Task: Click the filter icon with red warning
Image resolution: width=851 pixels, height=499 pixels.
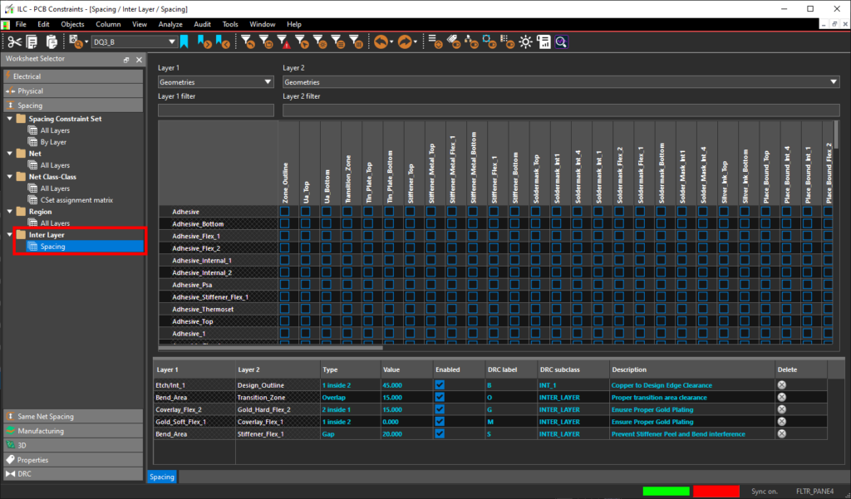Action: coord(283,42)
